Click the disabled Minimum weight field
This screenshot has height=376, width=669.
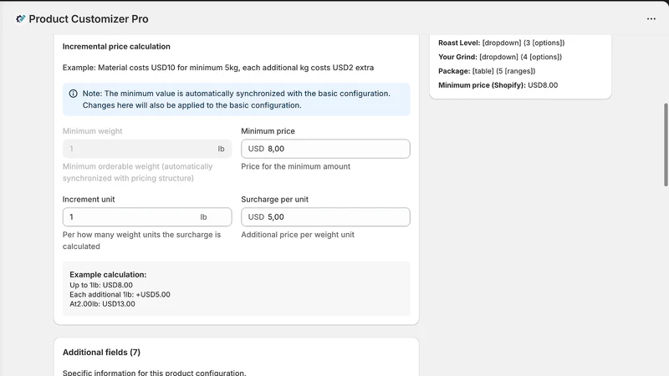point(147,149)
